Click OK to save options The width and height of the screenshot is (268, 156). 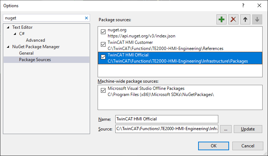tap(214, 146)
